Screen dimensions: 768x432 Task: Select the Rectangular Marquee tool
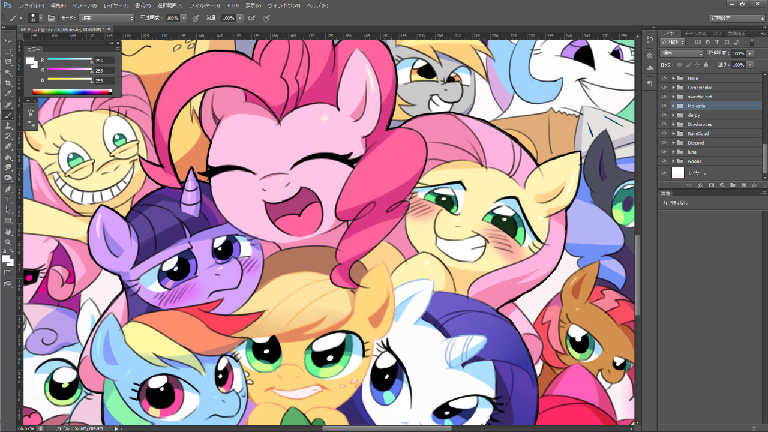[8, 52]
